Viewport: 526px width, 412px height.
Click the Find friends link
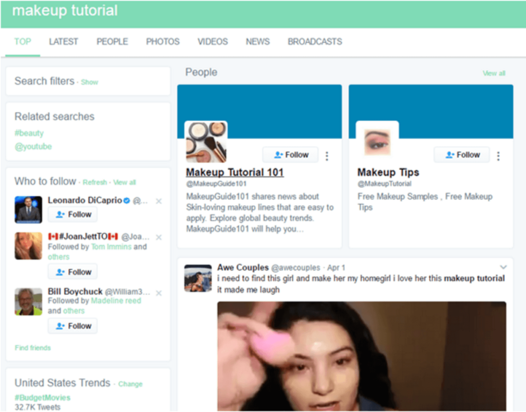pos(33,348)
